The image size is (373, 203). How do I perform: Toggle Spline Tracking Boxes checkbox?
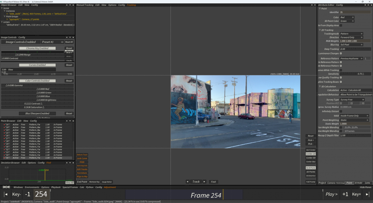[341, 82]
